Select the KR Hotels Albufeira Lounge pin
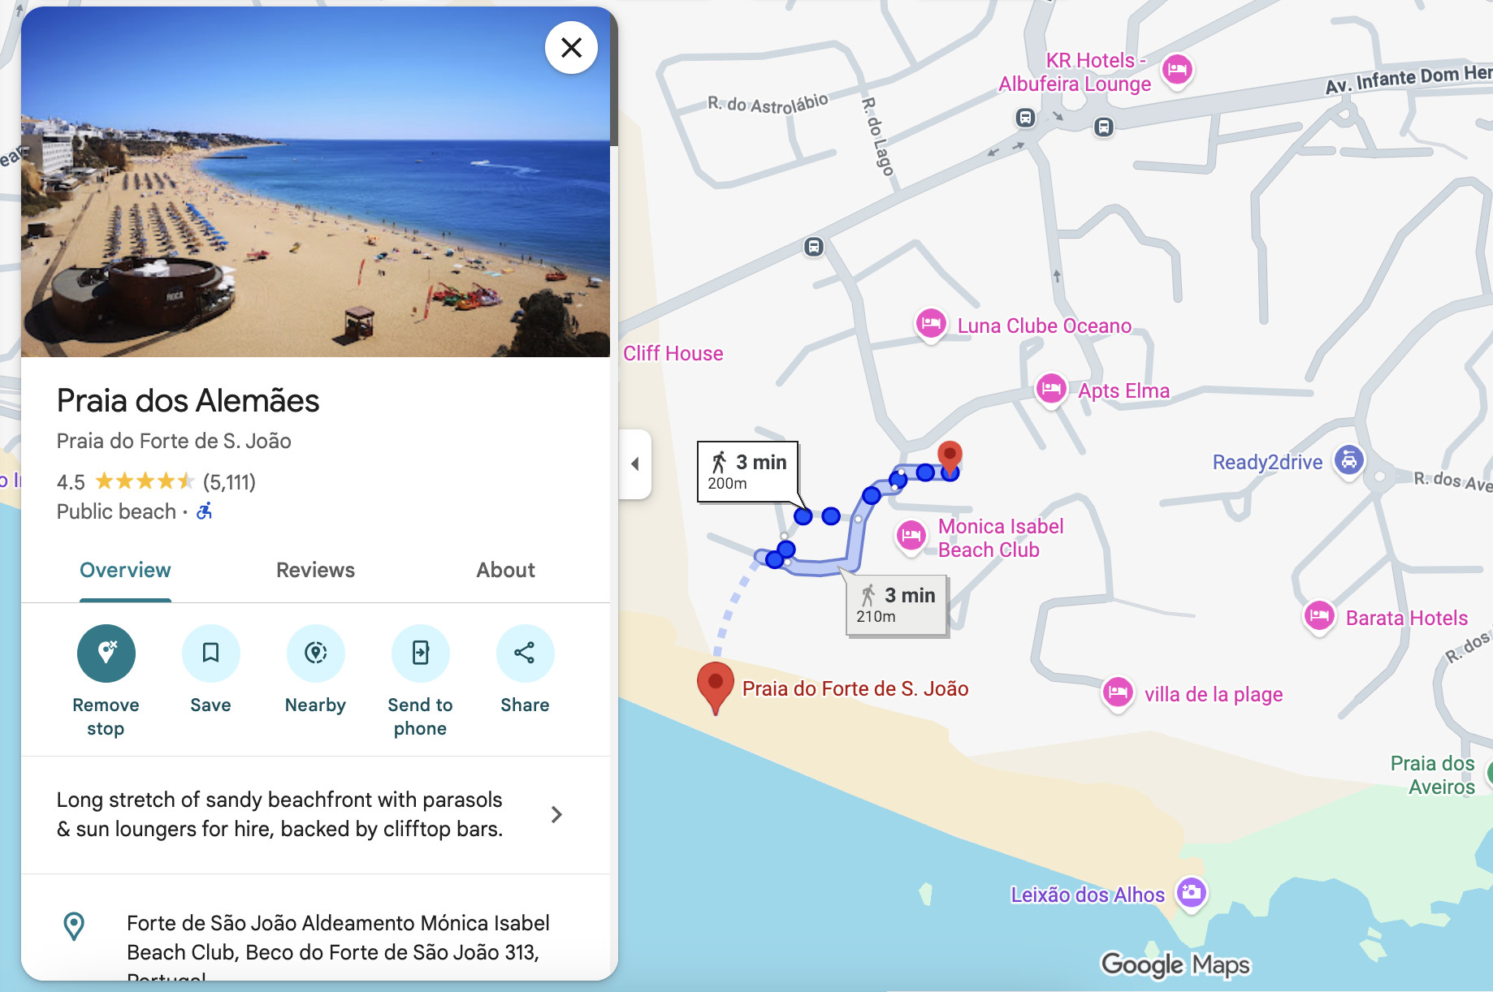The height and width of the screenshot is (992, 1493). (1177, 71)
